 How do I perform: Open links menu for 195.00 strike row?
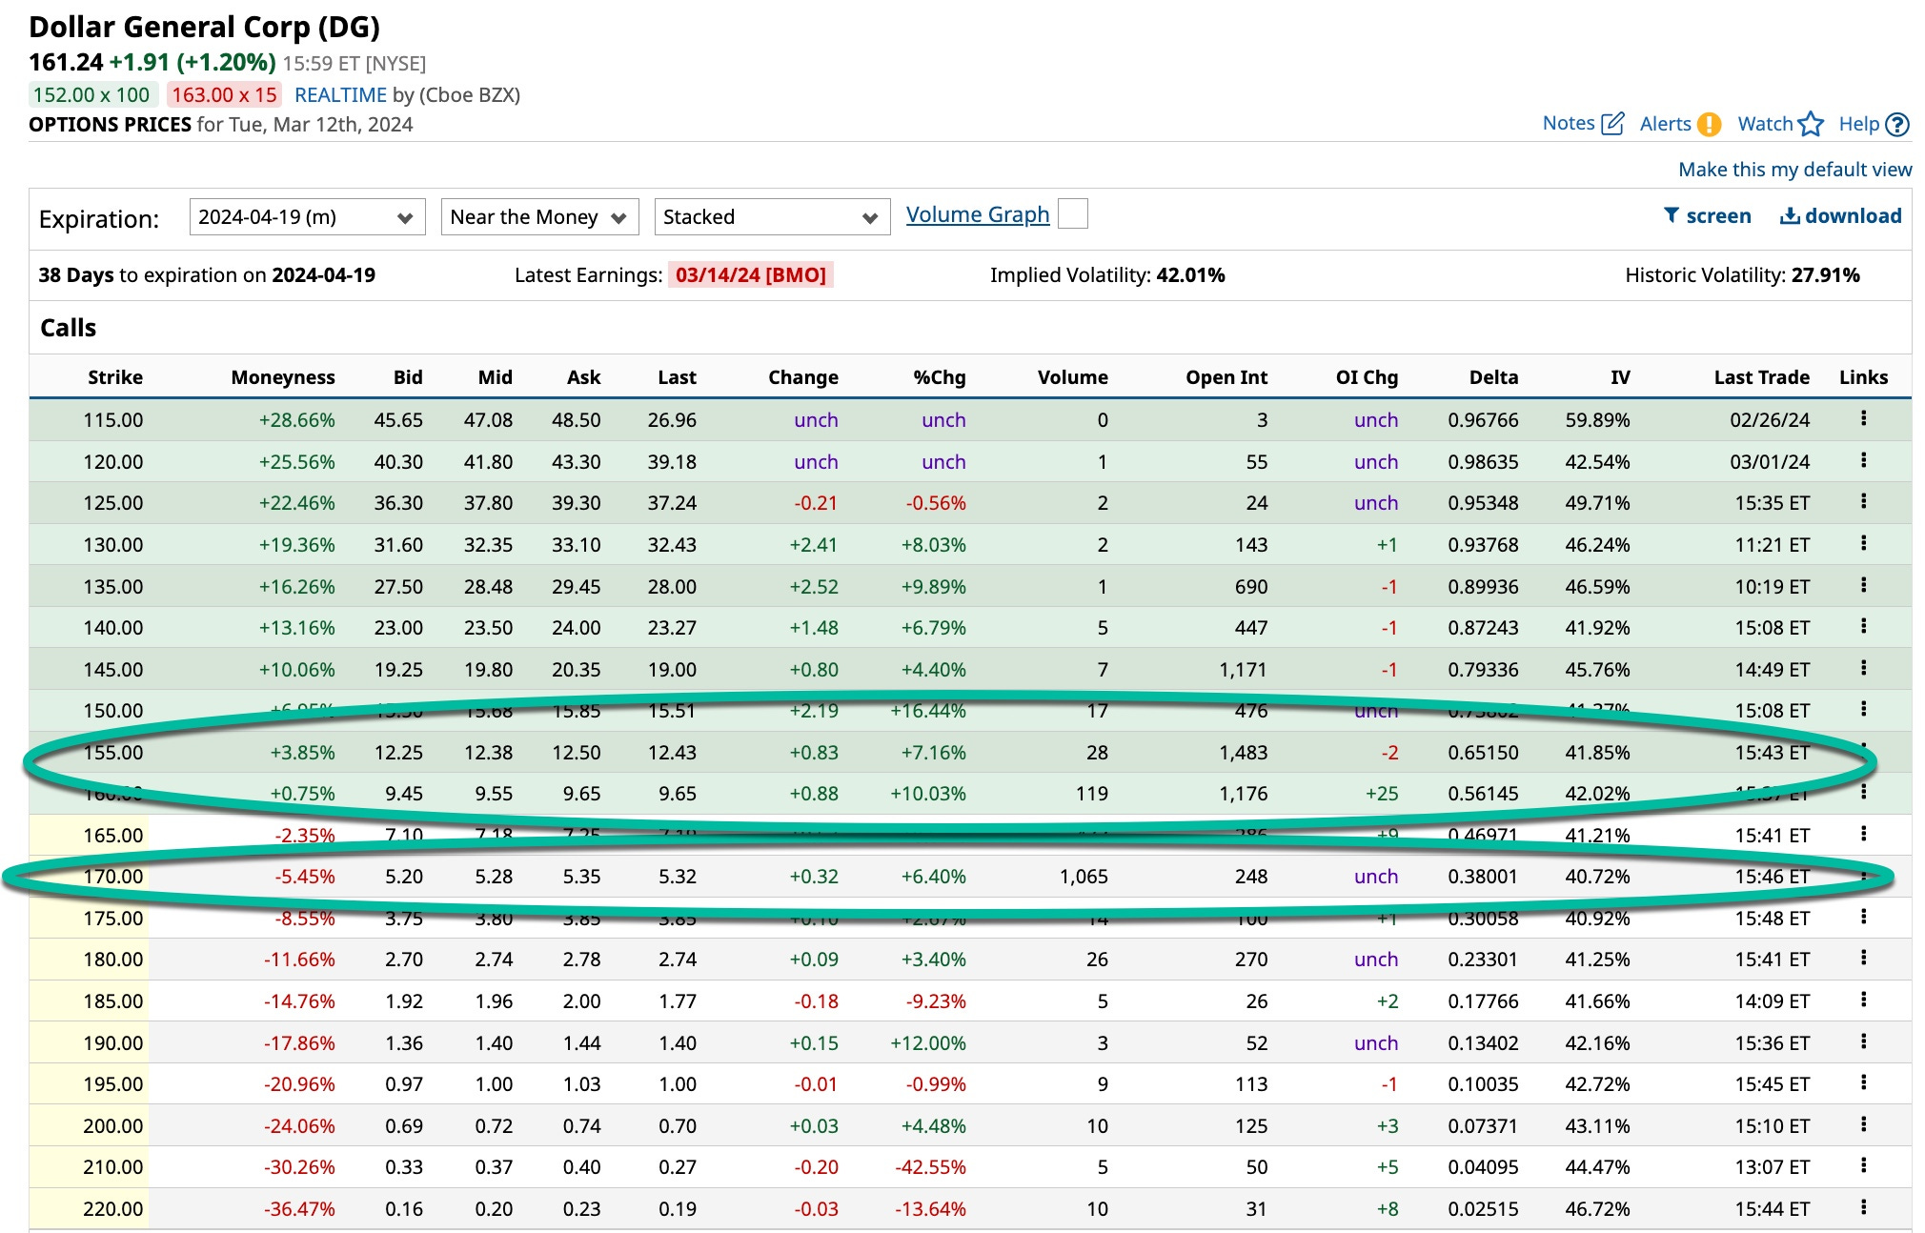tap(1863, 1082)
